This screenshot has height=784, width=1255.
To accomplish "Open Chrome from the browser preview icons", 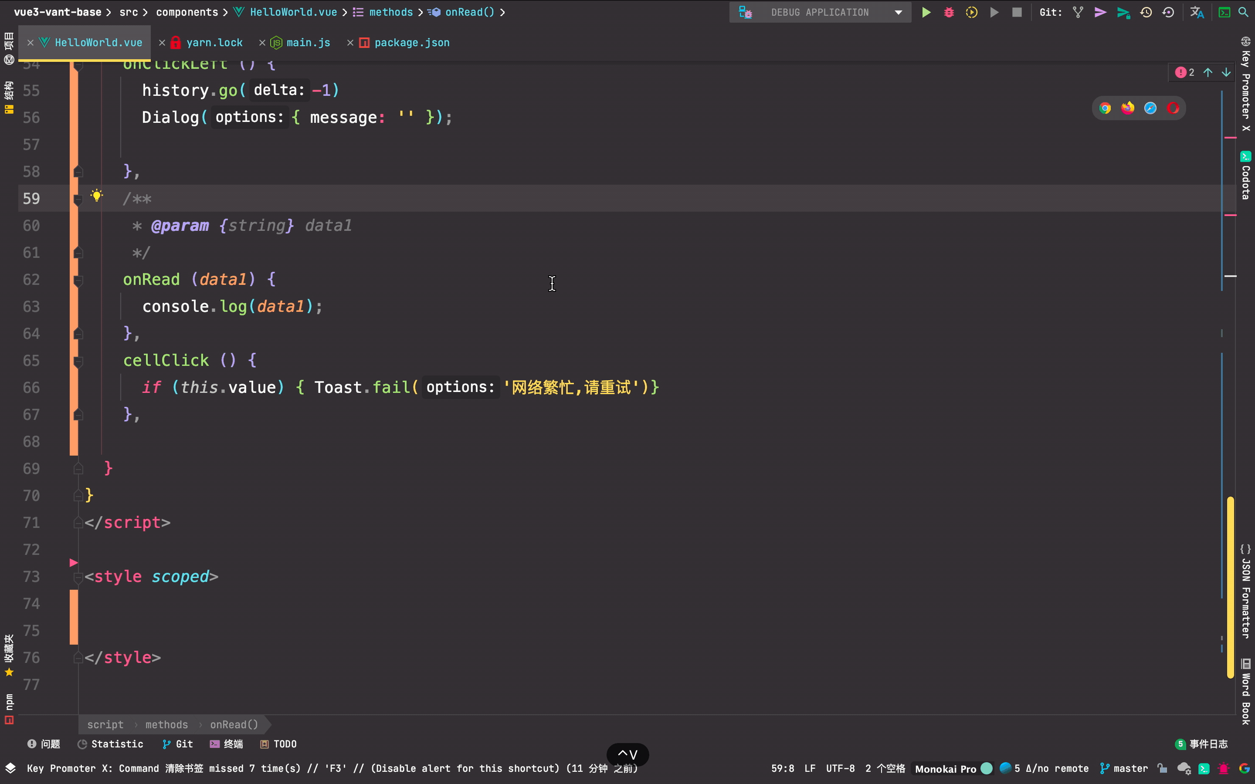I will [1105, 108].
